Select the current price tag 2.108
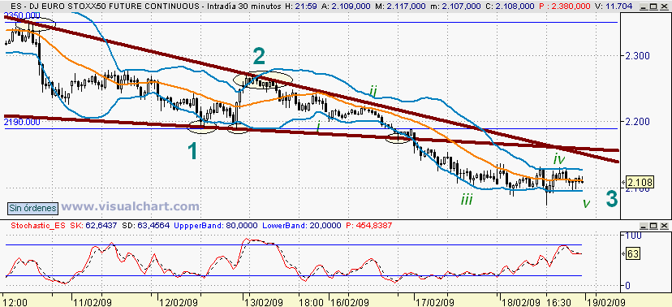The width and height of the screenshot is (672, 307). coord(640,183)
